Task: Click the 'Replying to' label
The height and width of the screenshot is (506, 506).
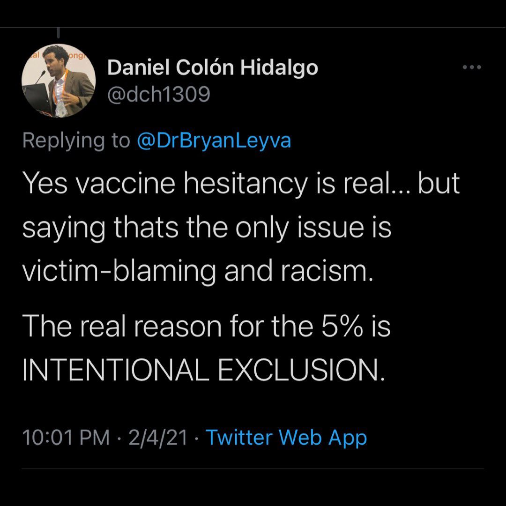Action: point(76,141)
